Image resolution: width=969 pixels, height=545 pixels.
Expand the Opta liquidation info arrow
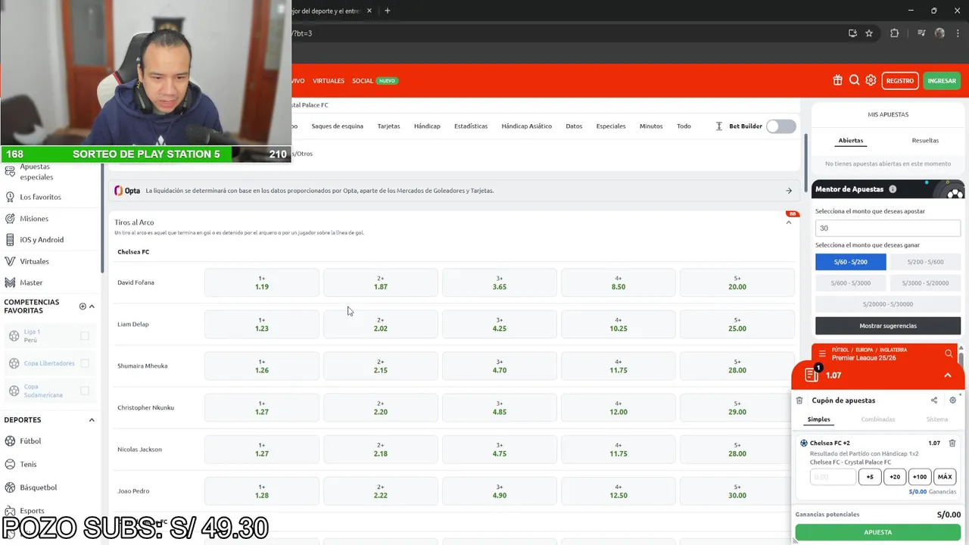pos(788,191)
